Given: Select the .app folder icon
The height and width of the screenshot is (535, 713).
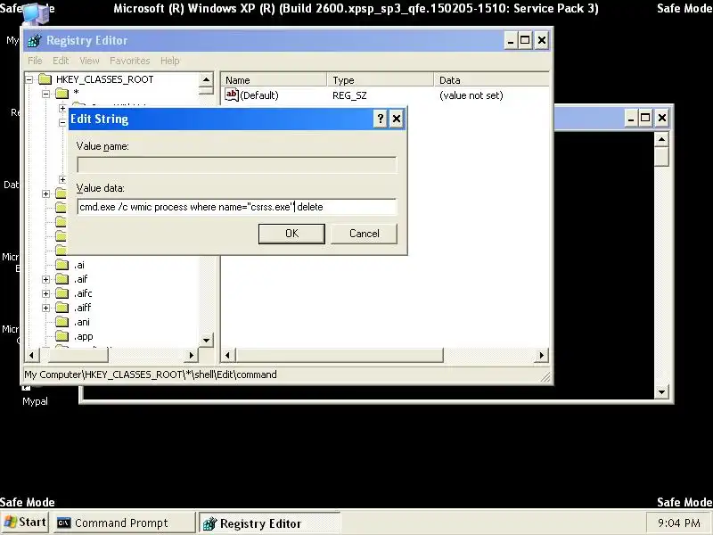Looking at the screenshot, I should tap(61, 337).
